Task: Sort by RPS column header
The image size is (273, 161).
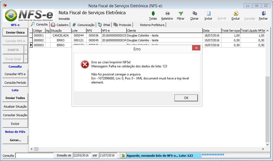Action: pos(94,31)
